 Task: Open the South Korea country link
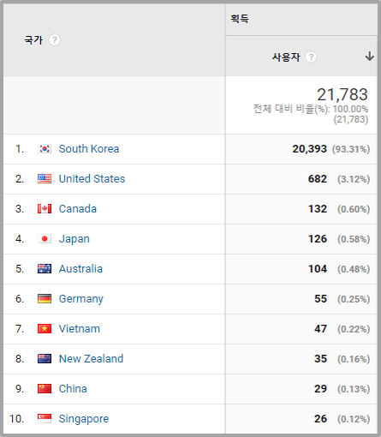89,149
